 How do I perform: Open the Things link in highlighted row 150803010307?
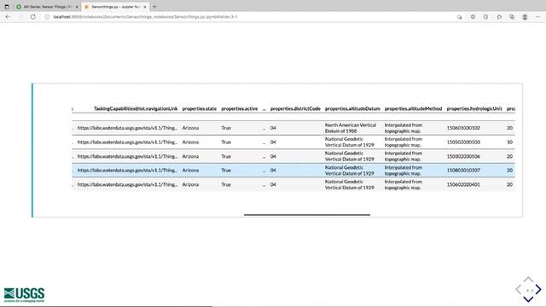(x=127, y=171)
